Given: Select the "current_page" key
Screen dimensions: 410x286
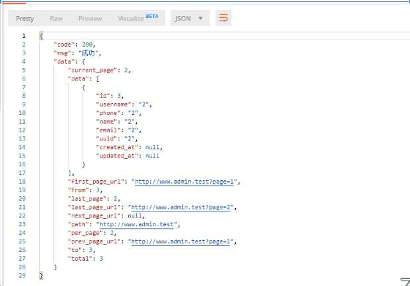Looking at the screenshot, I should tap(92, 70).
